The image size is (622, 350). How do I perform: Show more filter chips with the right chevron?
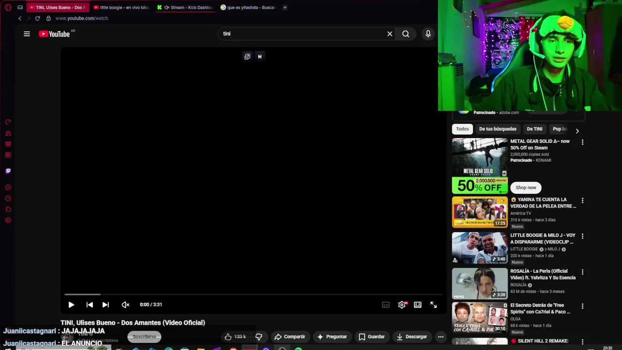pyautogui.click(x=577, y=131)
